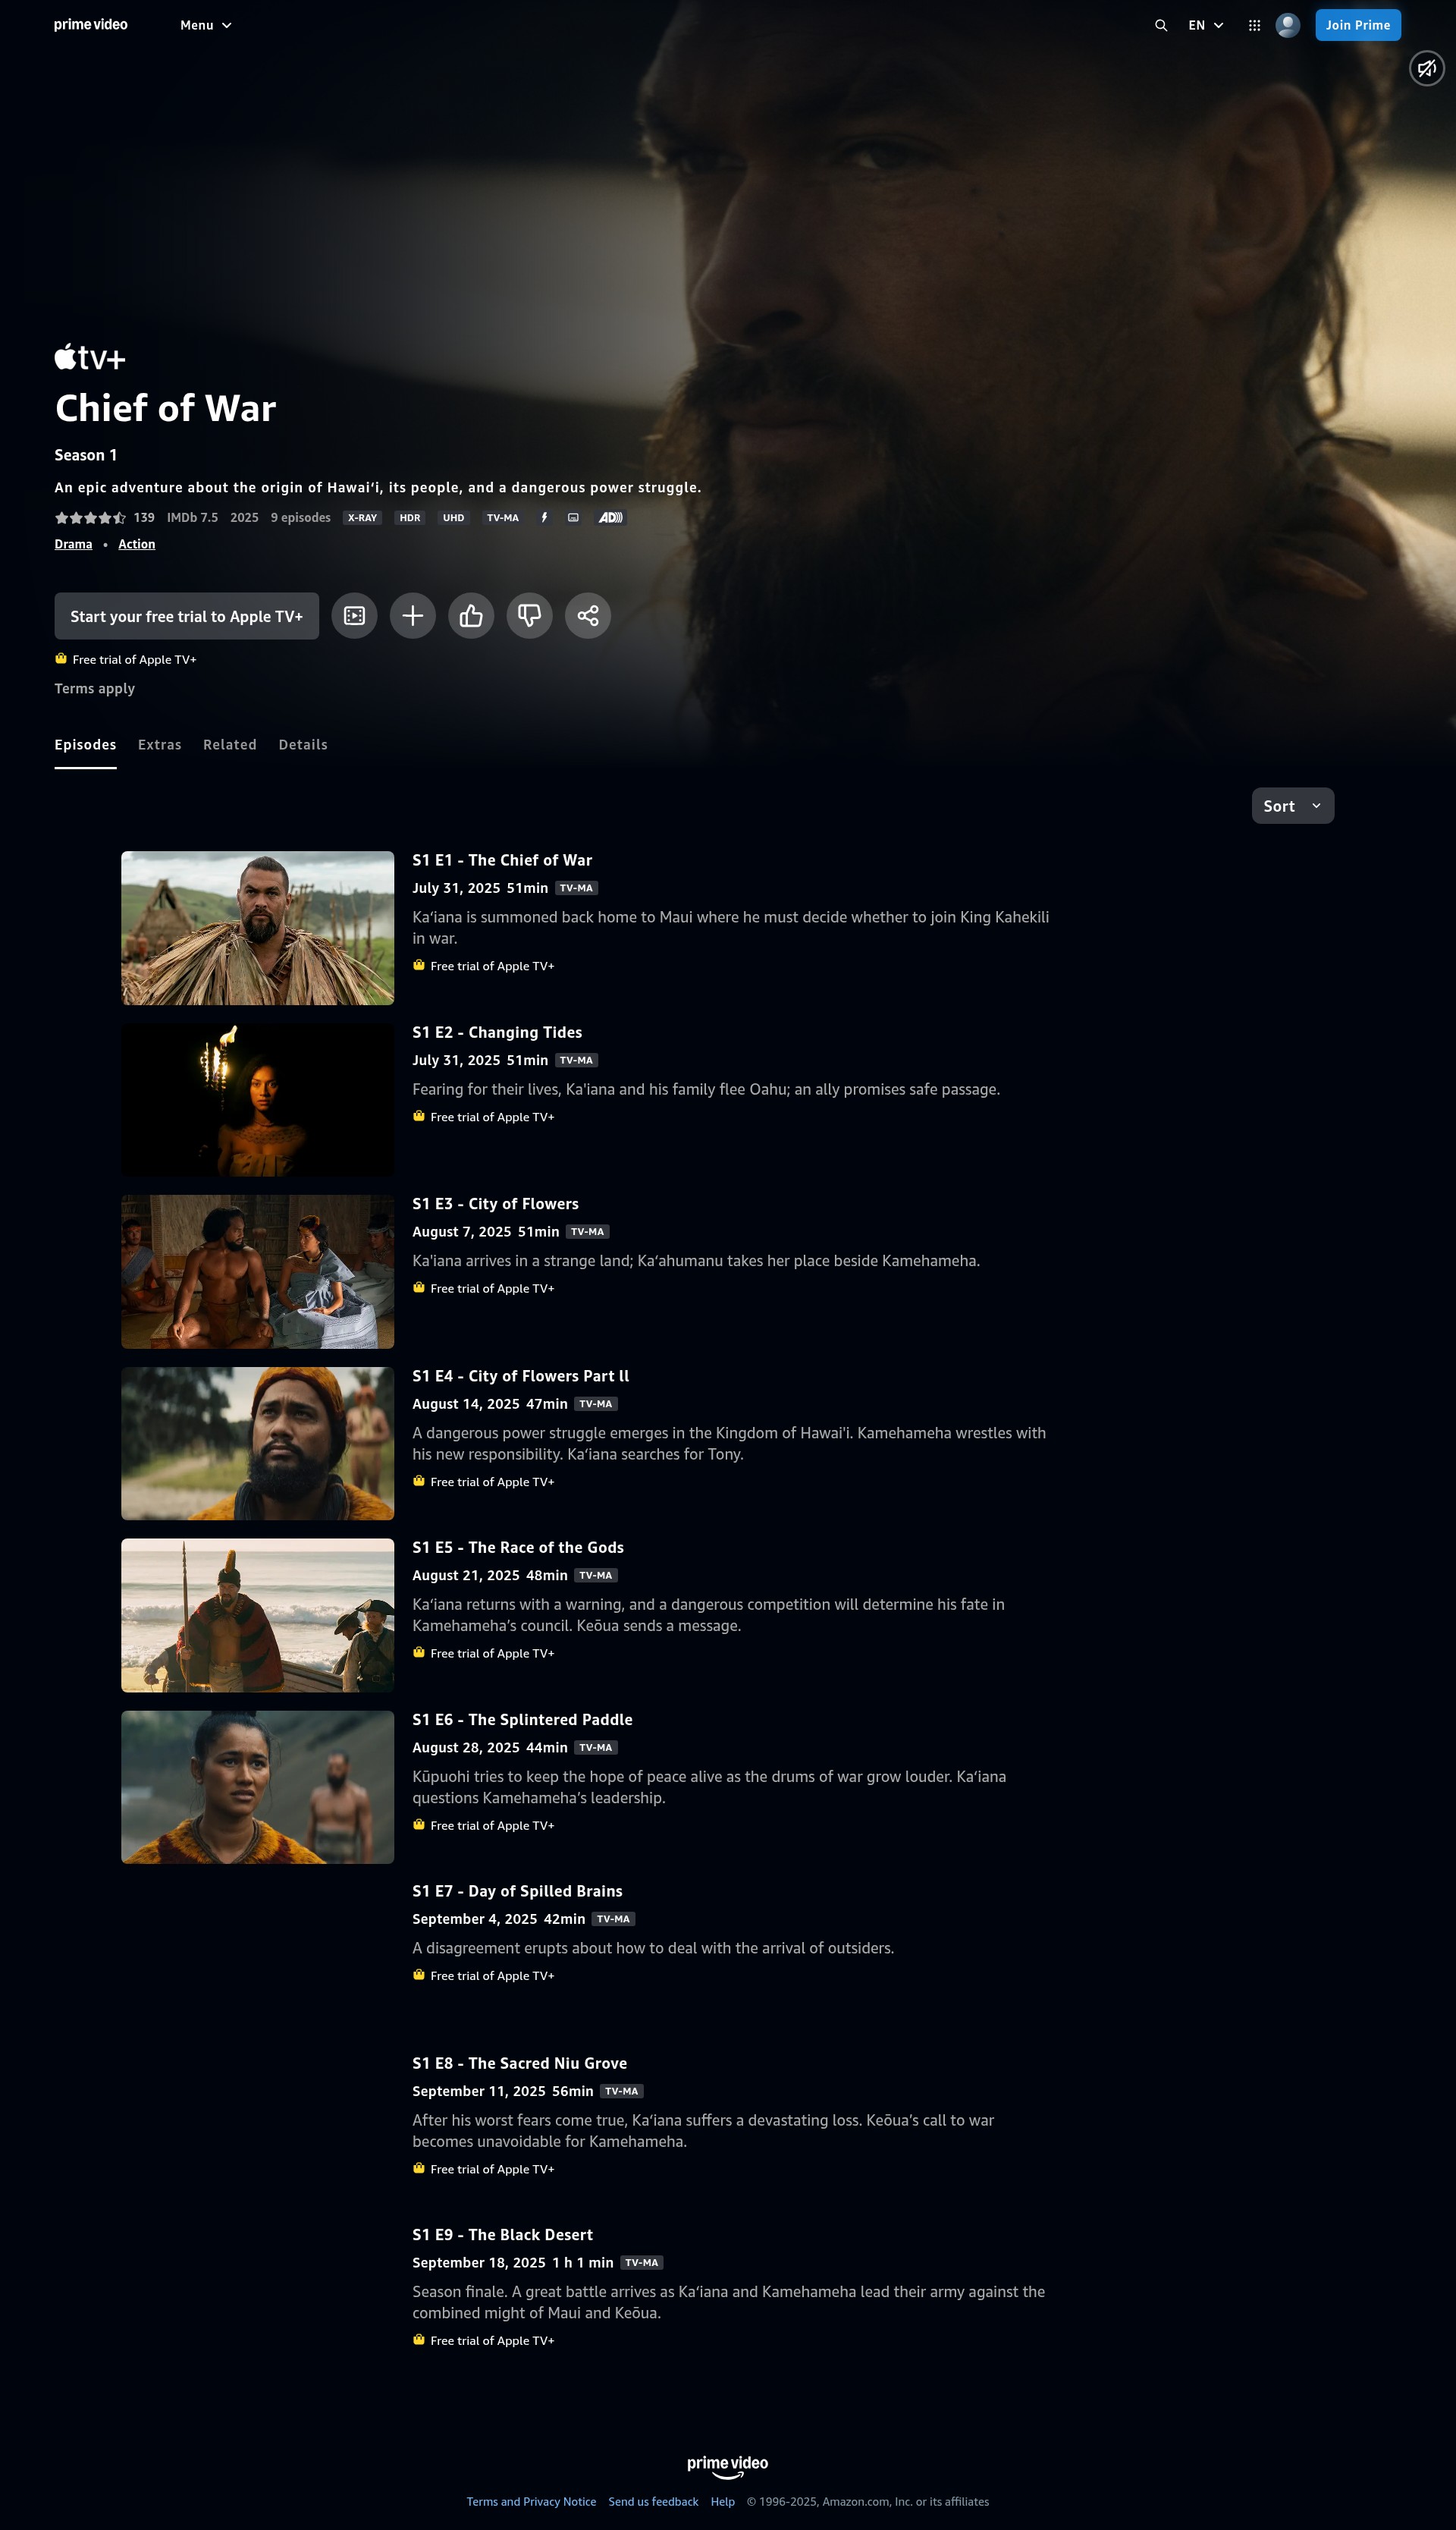Start your free trial to Apple TV+
The height and width of the screenshot is (2530, 1456).
(187, 615)
